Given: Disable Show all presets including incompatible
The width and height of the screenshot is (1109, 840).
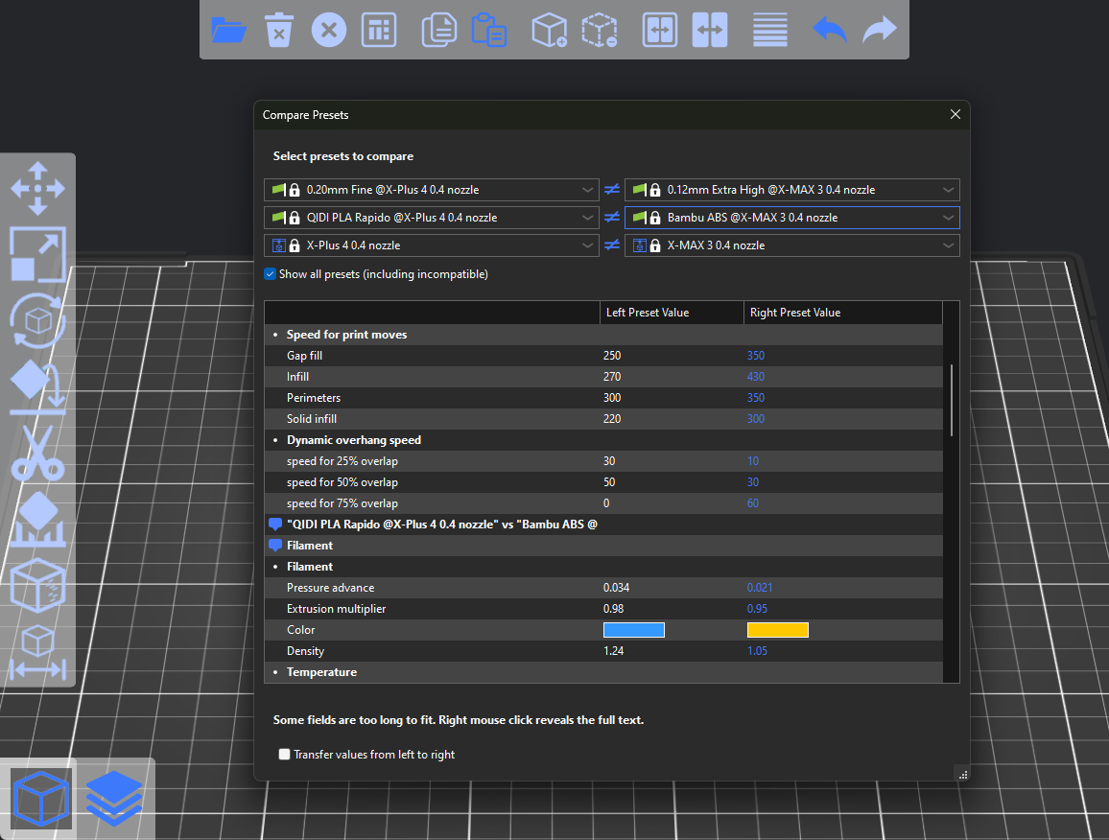Looking at the screenshot, I should [x=270, y=274].
